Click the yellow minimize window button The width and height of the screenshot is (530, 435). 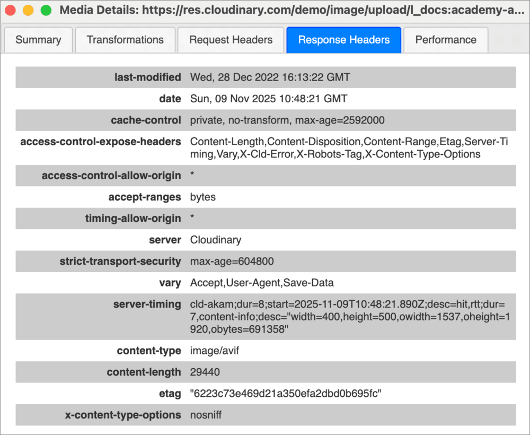point(28,9)
